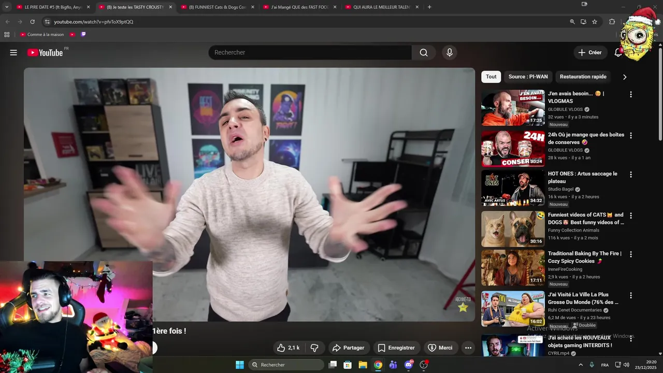The width and height of the screenshot is (663, 373).
Task: Click the Windows taskbar search box
Action: pos(286,365)
